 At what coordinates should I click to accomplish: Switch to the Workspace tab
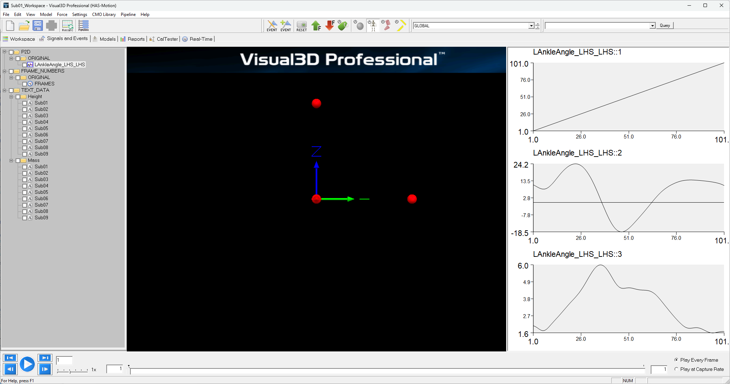click(19, 39)
